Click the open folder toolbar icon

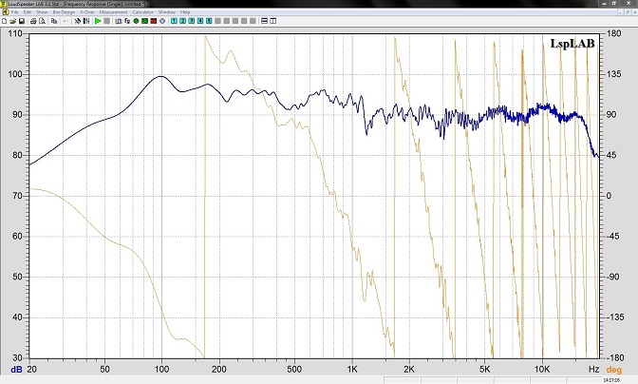[x=12, y=21]
